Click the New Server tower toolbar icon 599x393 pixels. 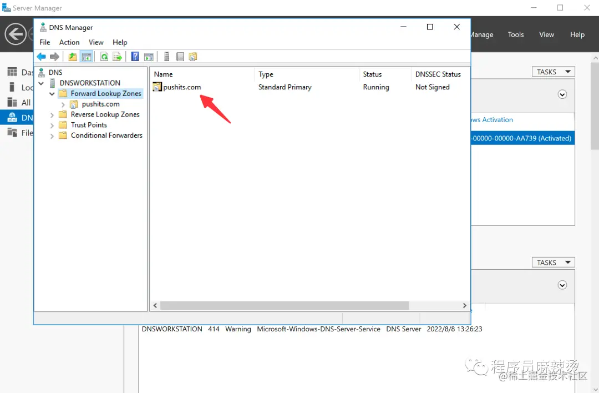[166, 57]
